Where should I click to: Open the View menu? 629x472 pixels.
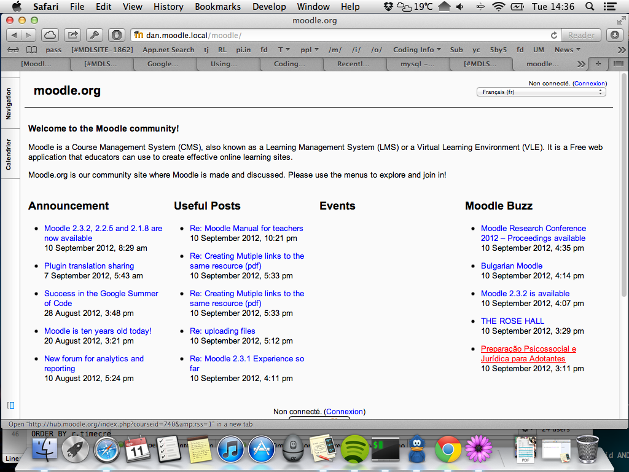[133, 6]
